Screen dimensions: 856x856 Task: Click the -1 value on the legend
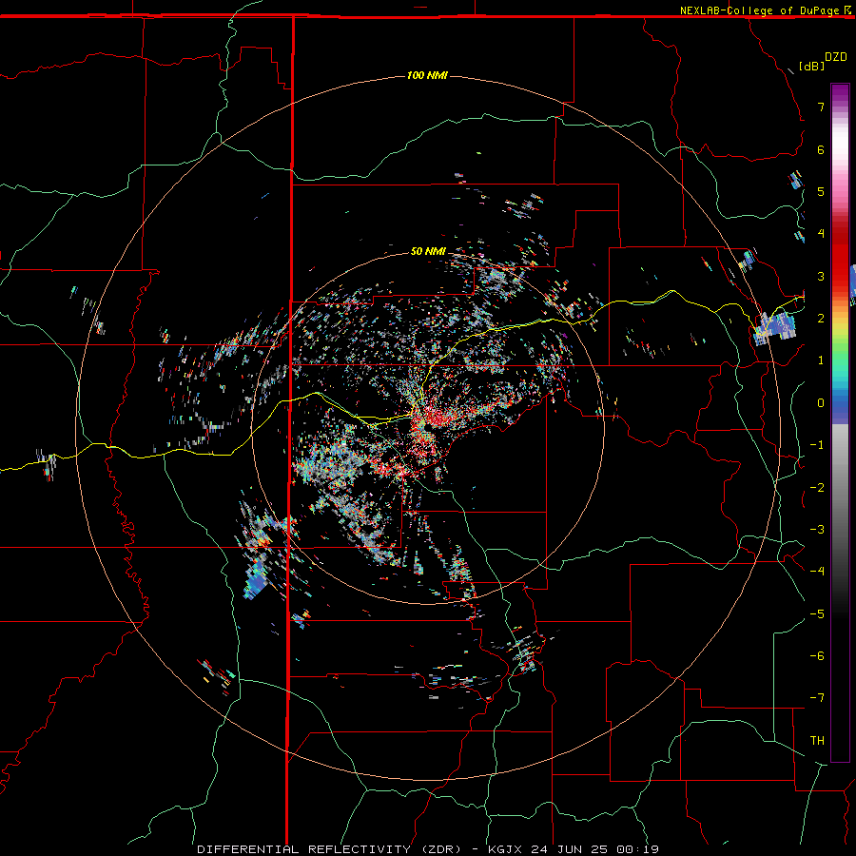(817, 445)
